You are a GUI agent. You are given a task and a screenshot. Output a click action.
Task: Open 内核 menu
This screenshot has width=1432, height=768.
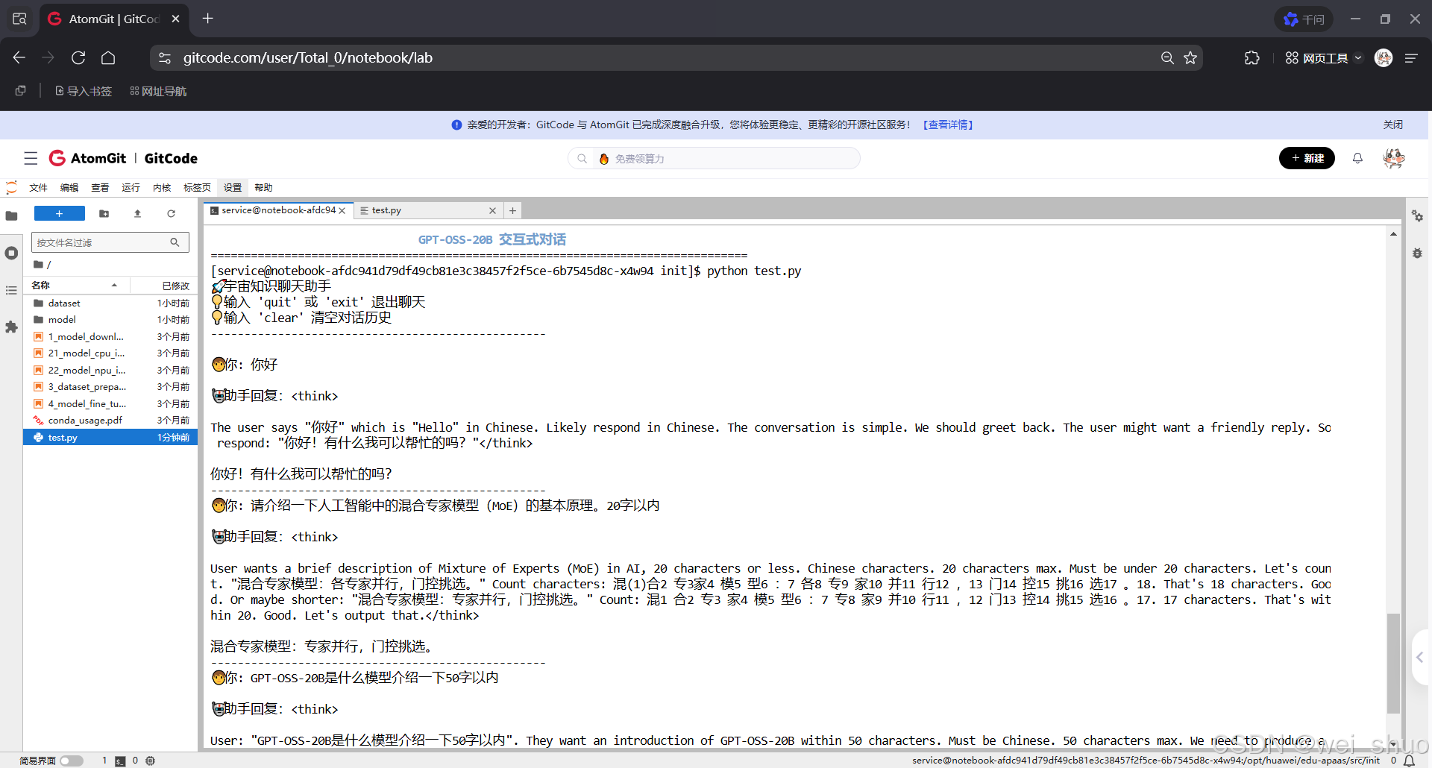point(162,188)
